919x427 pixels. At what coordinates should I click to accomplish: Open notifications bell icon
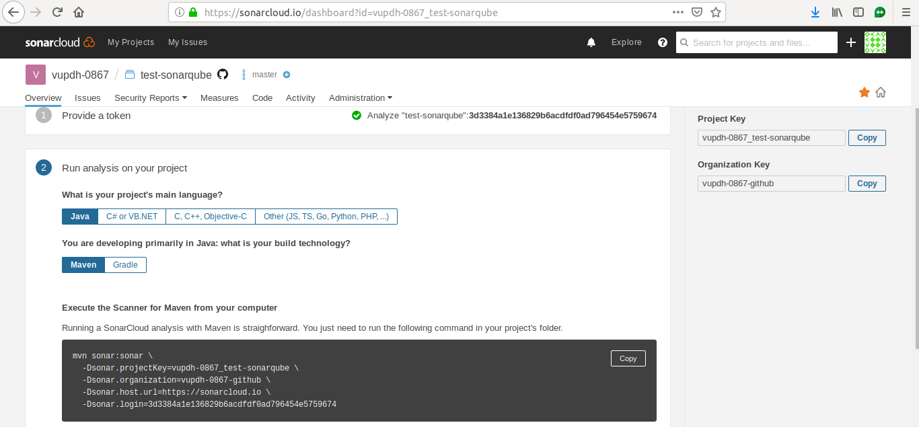(x=591, y=42)
